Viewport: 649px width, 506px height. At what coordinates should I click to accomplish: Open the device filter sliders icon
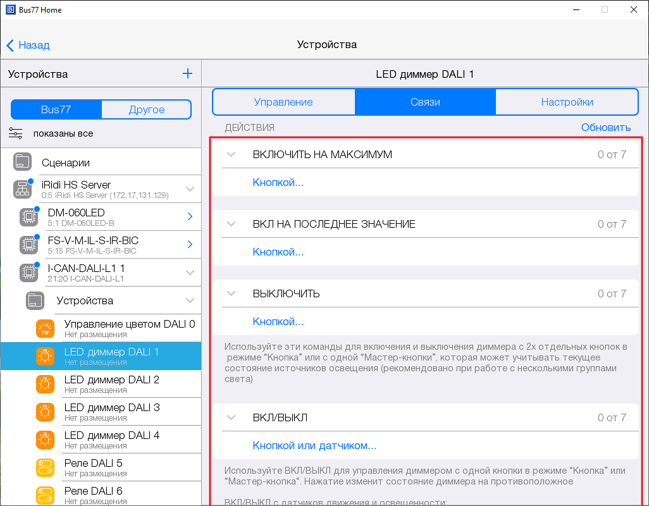click(x=15, y=133)
